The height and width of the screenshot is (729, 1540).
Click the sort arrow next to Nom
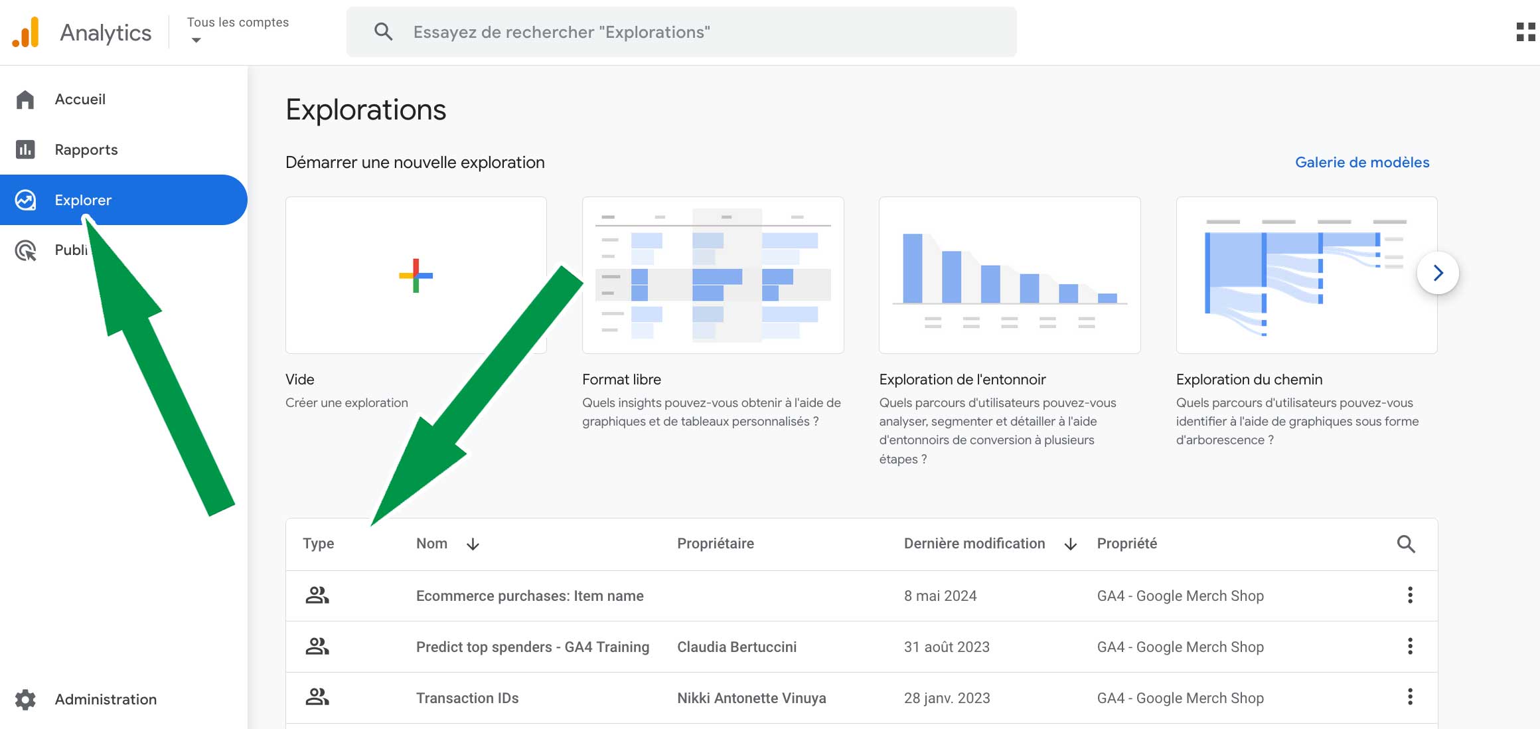coord(473,544)
